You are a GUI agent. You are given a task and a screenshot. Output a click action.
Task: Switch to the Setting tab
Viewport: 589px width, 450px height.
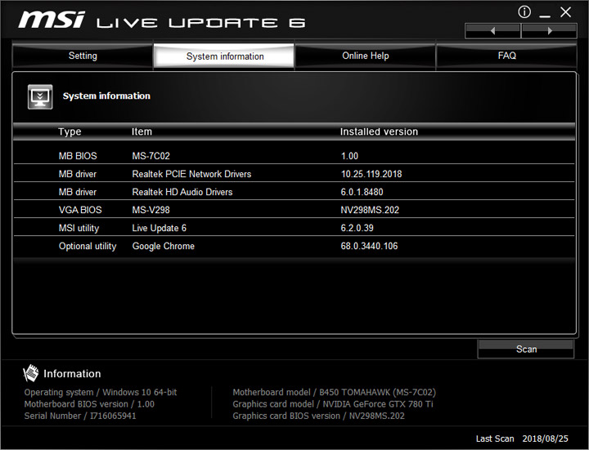83,56
